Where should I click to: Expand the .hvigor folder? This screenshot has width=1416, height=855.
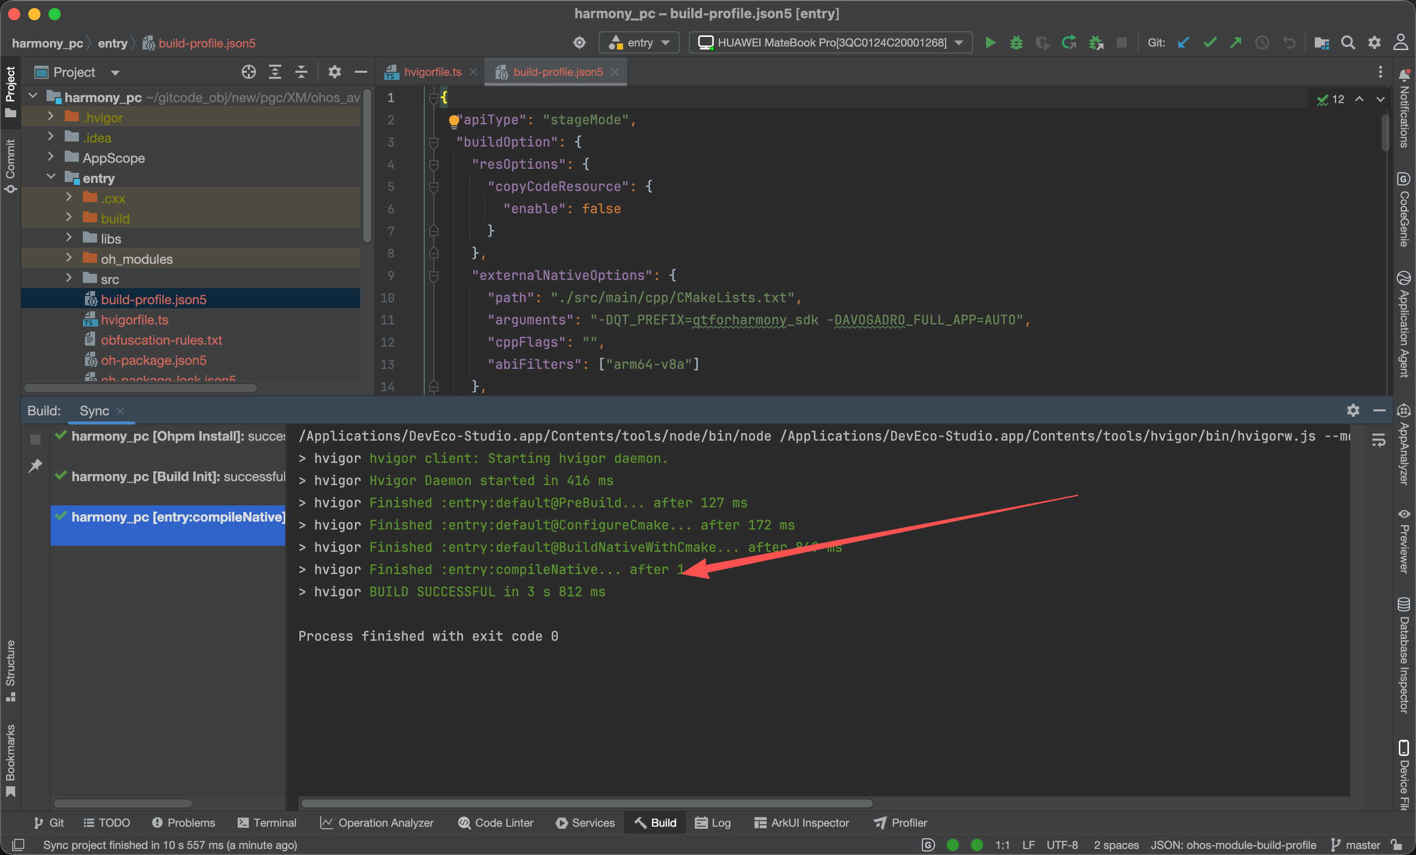(51, 117)
